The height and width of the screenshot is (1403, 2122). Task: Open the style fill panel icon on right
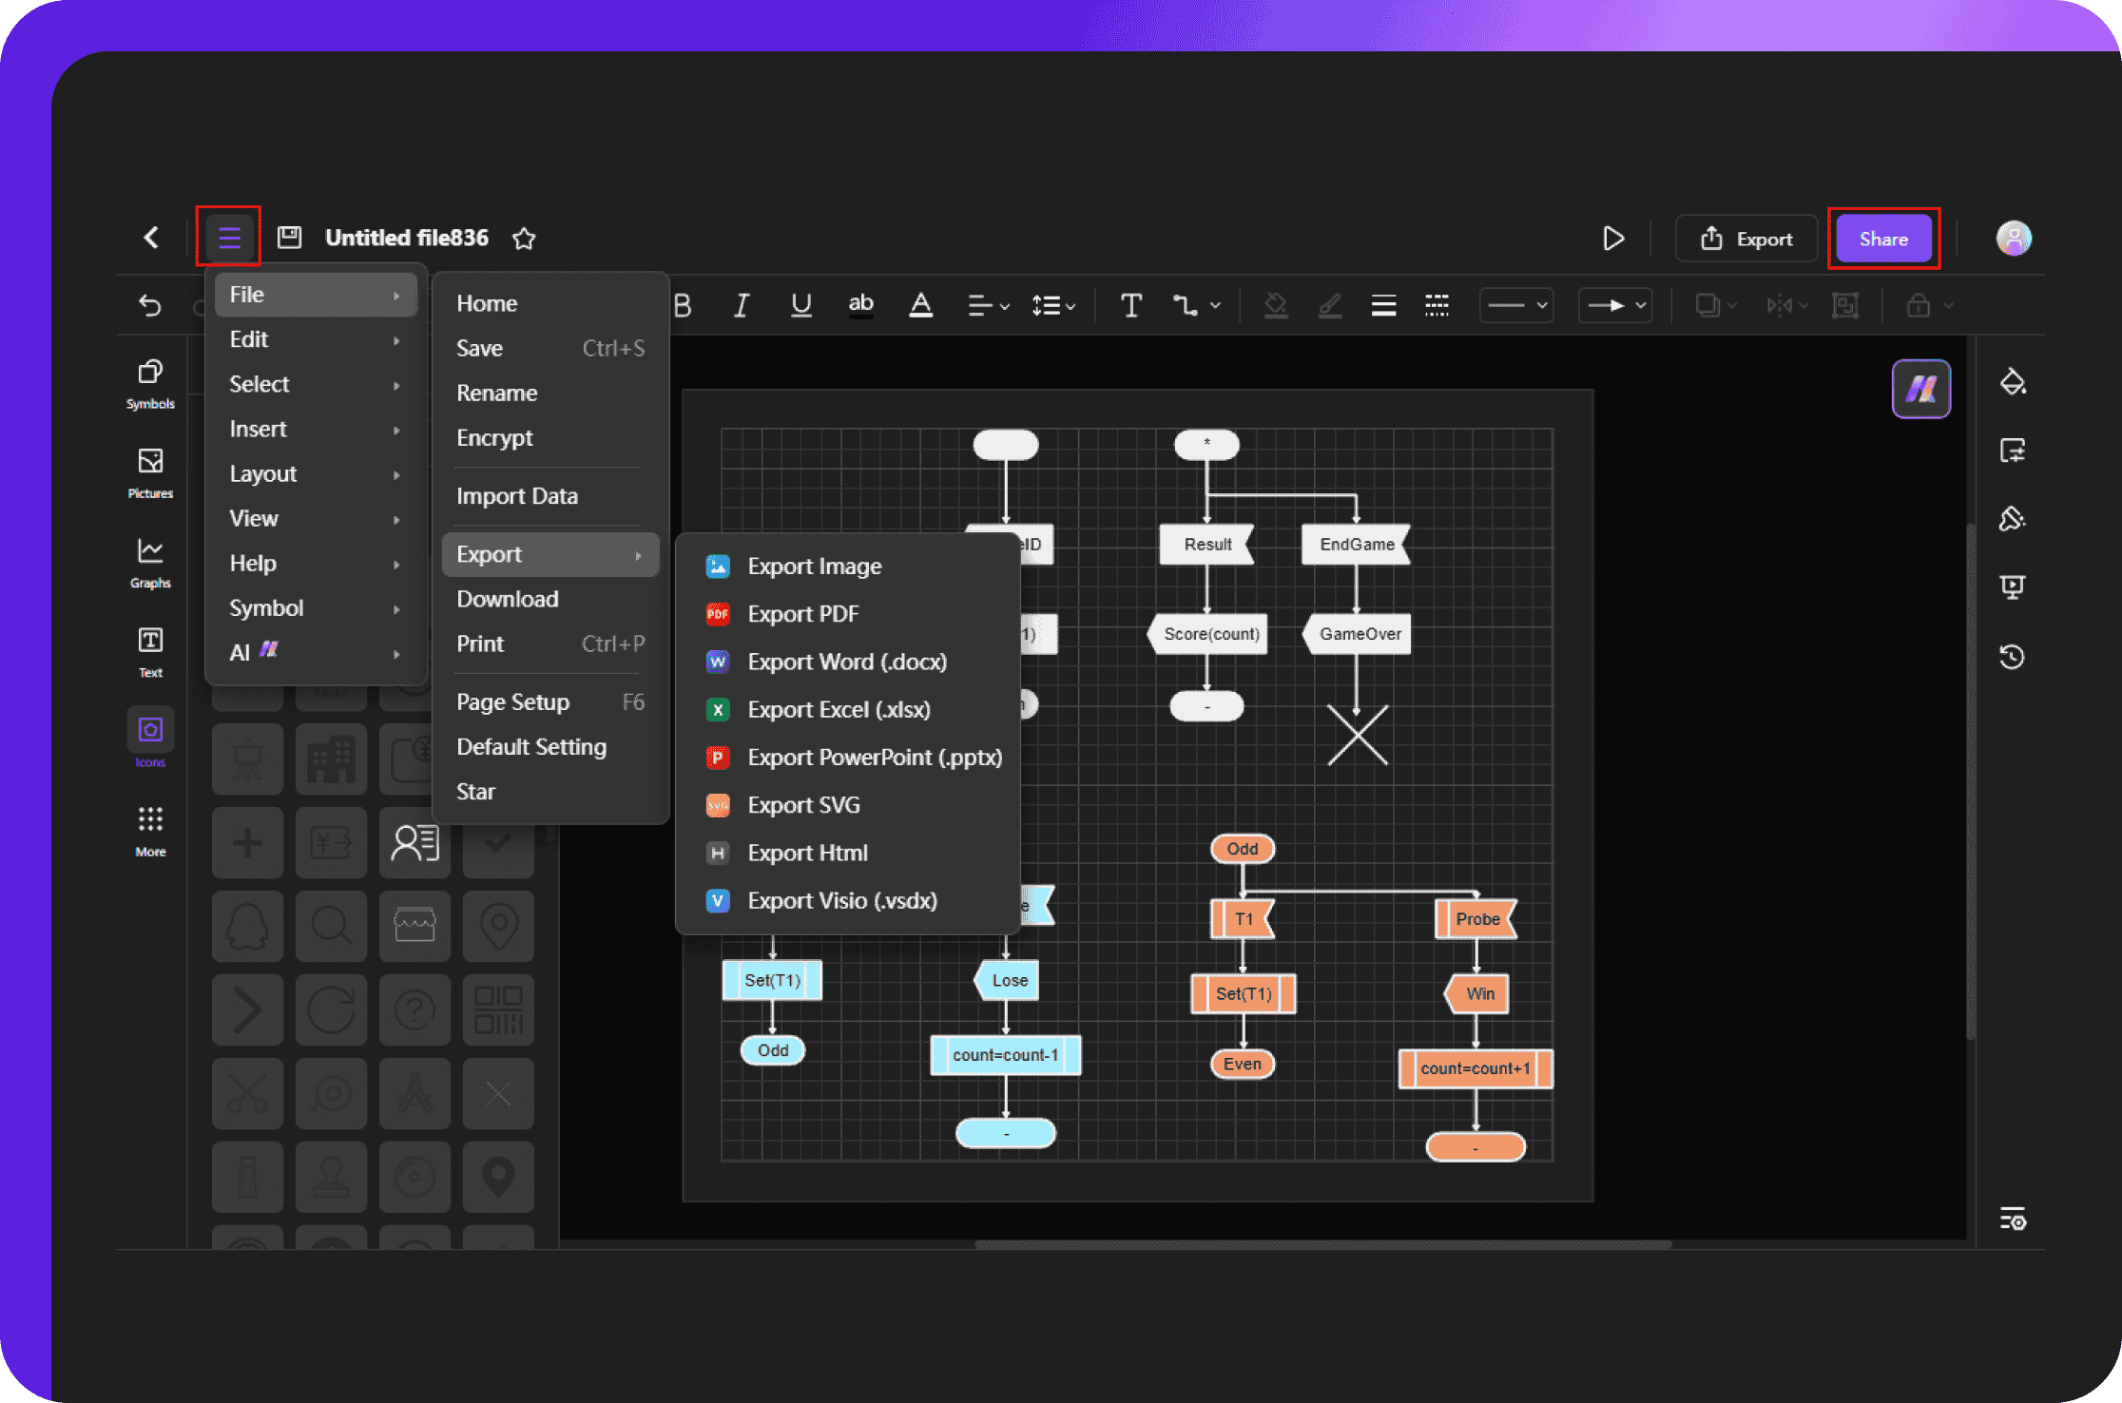click(x=2012, y=382)
